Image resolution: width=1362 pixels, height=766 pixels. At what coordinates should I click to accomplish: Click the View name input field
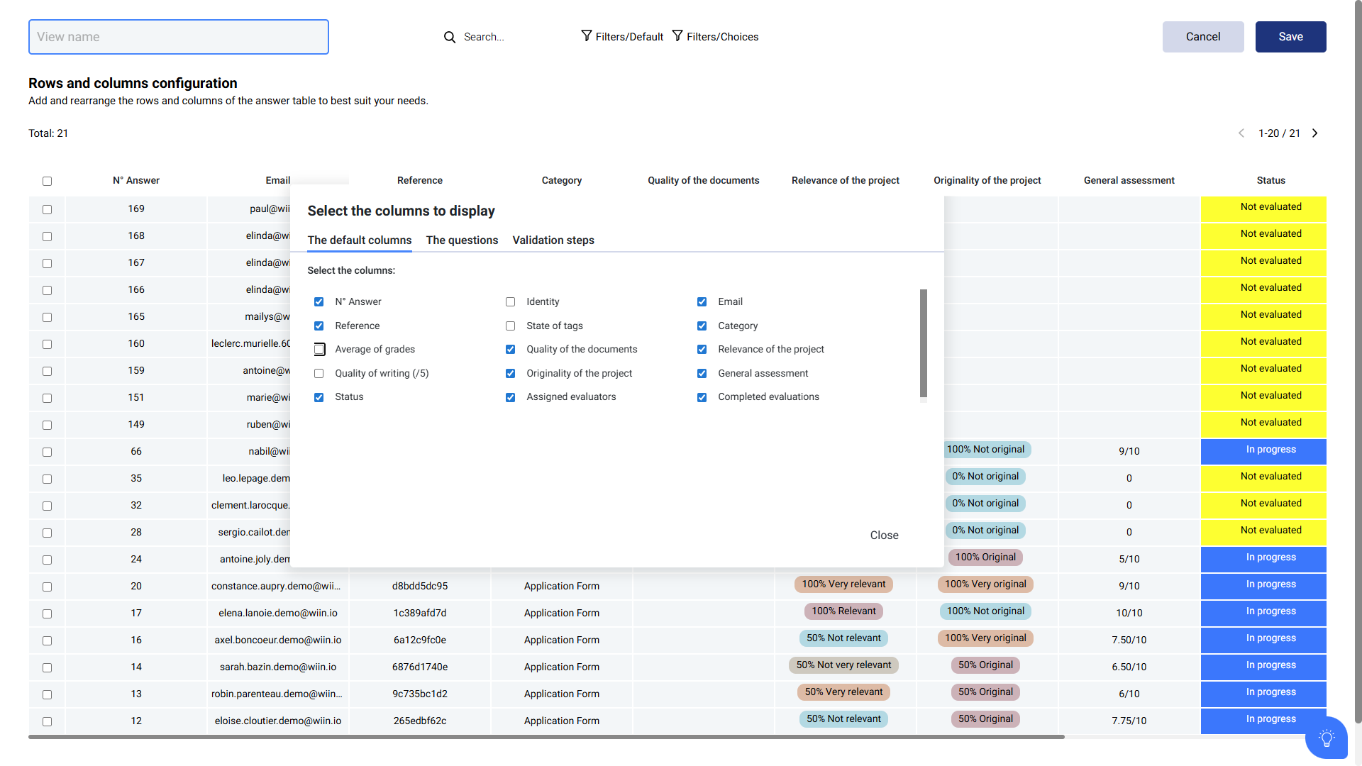pyautogui.click(x=179, y=37)
